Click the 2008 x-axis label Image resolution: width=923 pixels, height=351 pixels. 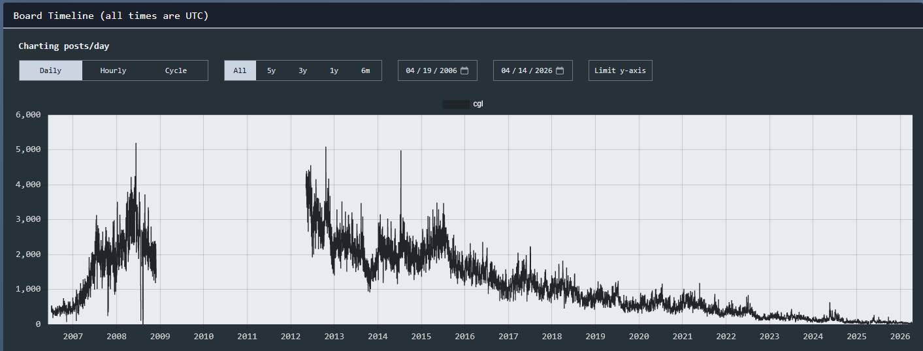tap(116, 337)
